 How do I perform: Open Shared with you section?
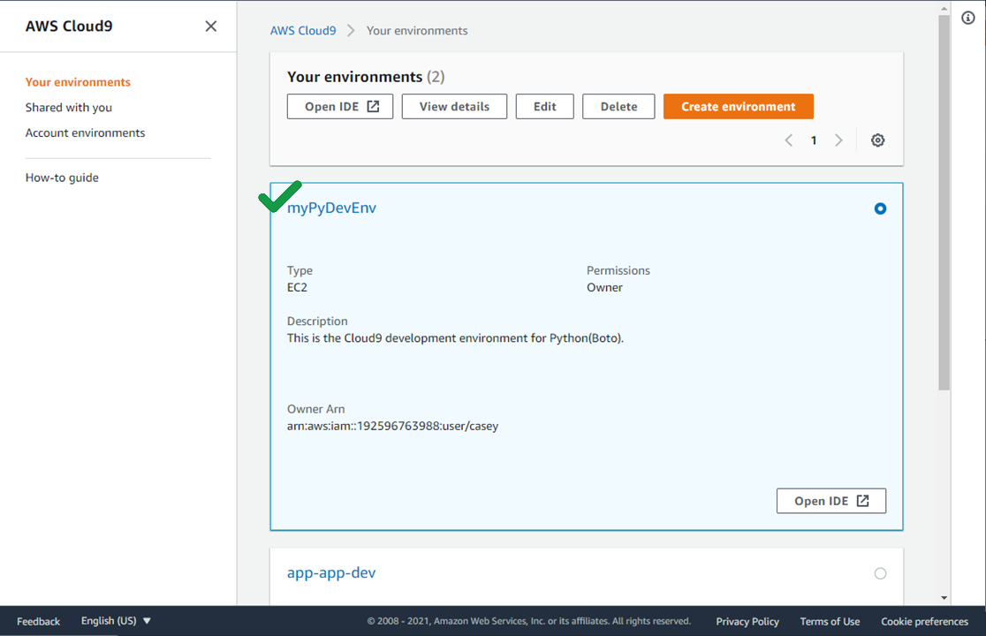[69, 108]
